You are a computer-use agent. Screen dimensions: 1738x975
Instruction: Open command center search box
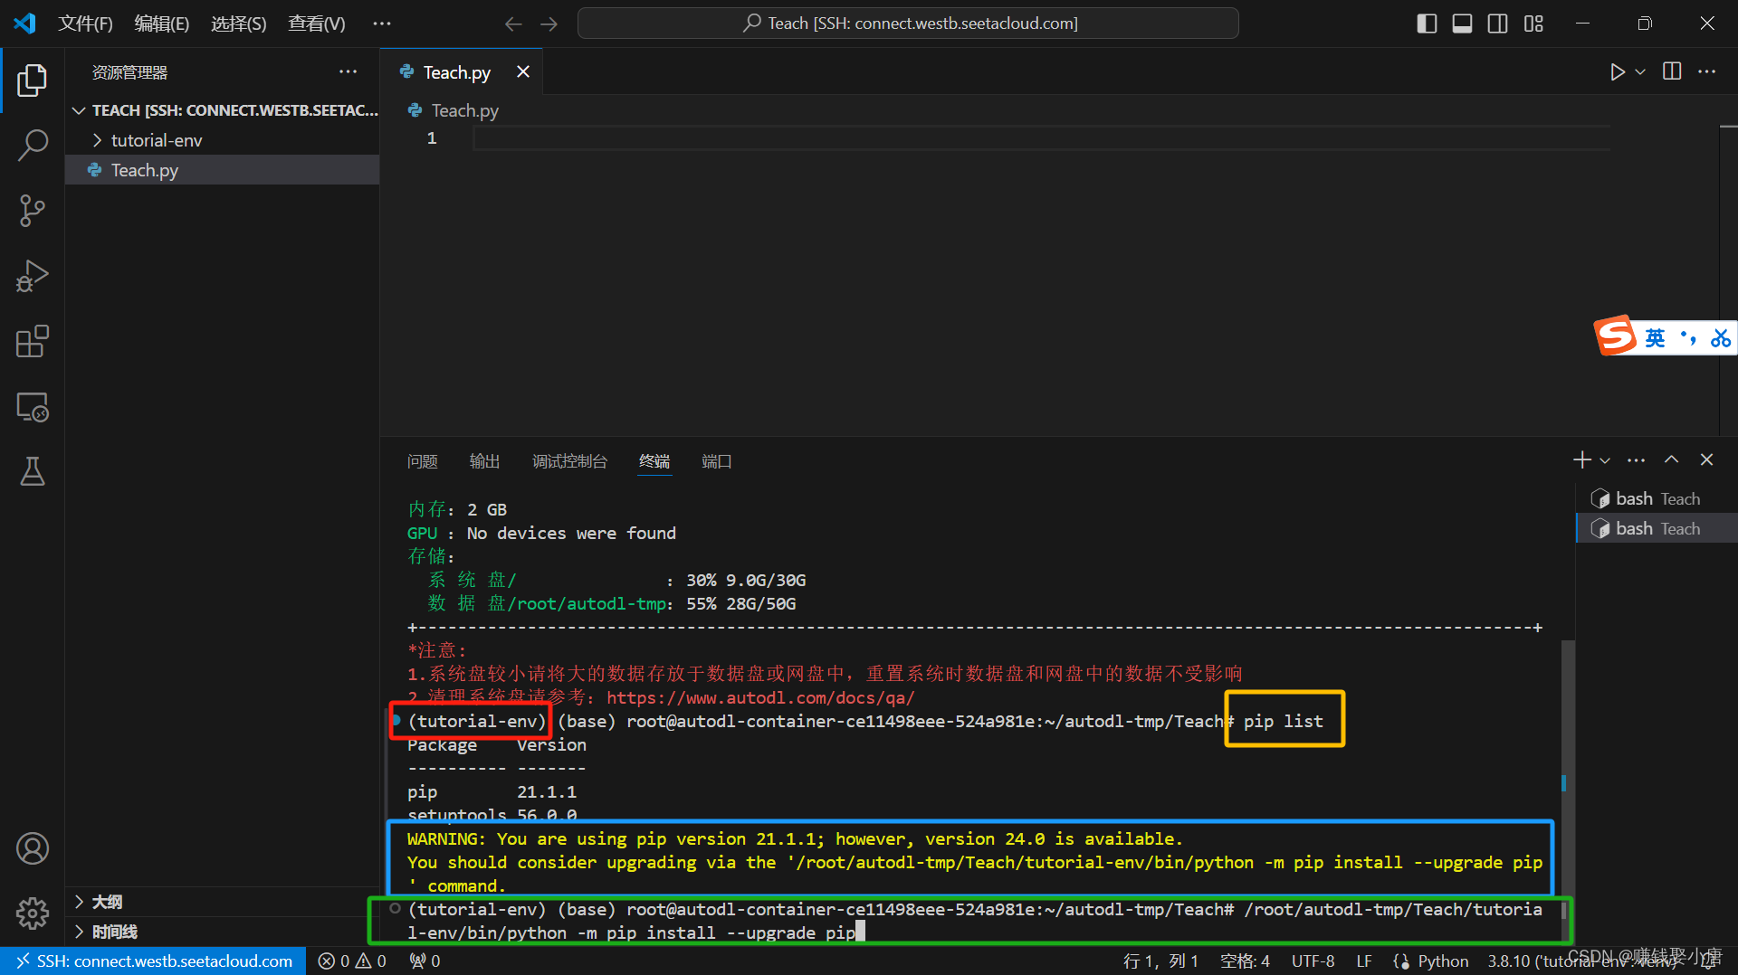pos(908,24)
